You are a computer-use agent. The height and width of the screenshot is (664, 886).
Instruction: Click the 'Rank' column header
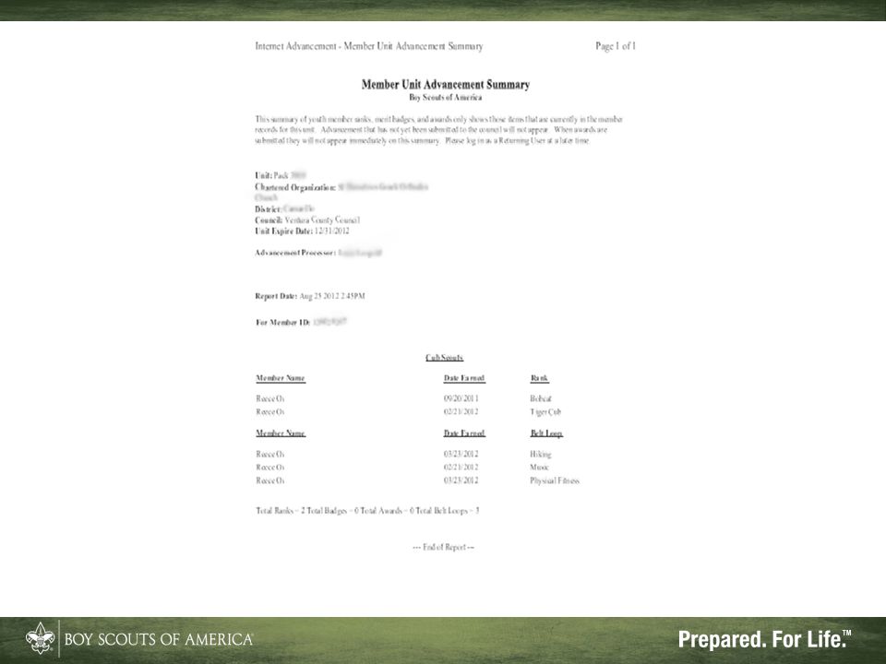tap(539, 378)
